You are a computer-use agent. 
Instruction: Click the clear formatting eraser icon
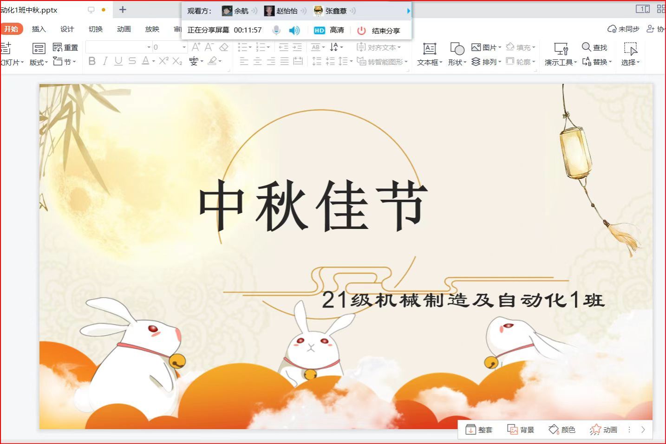point(224,47)
